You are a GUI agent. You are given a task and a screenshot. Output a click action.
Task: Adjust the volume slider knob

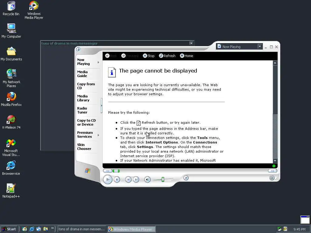click(163, 179)
